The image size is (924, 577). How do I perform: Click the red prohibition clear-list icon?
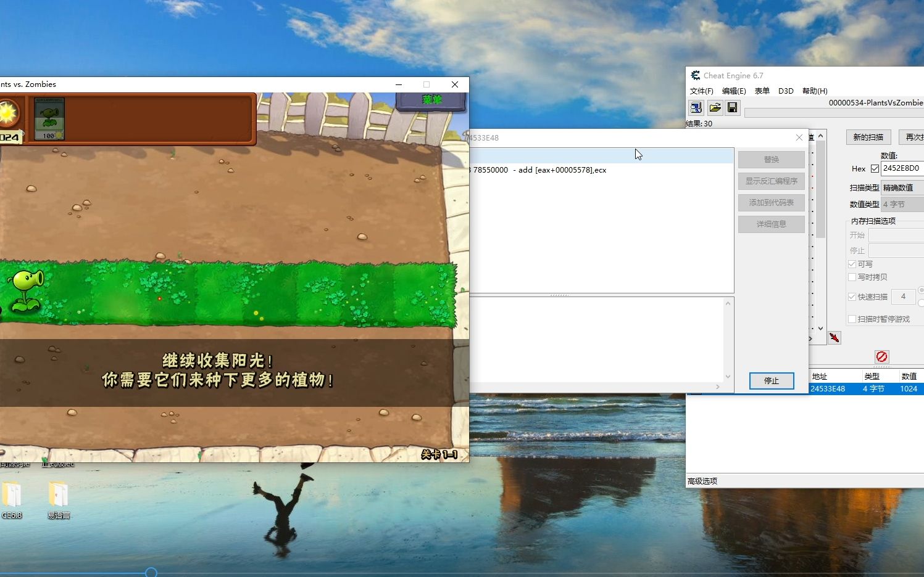(x=882, y=357)
